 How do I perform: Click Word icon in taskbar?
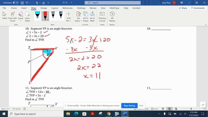pos(125,114)
